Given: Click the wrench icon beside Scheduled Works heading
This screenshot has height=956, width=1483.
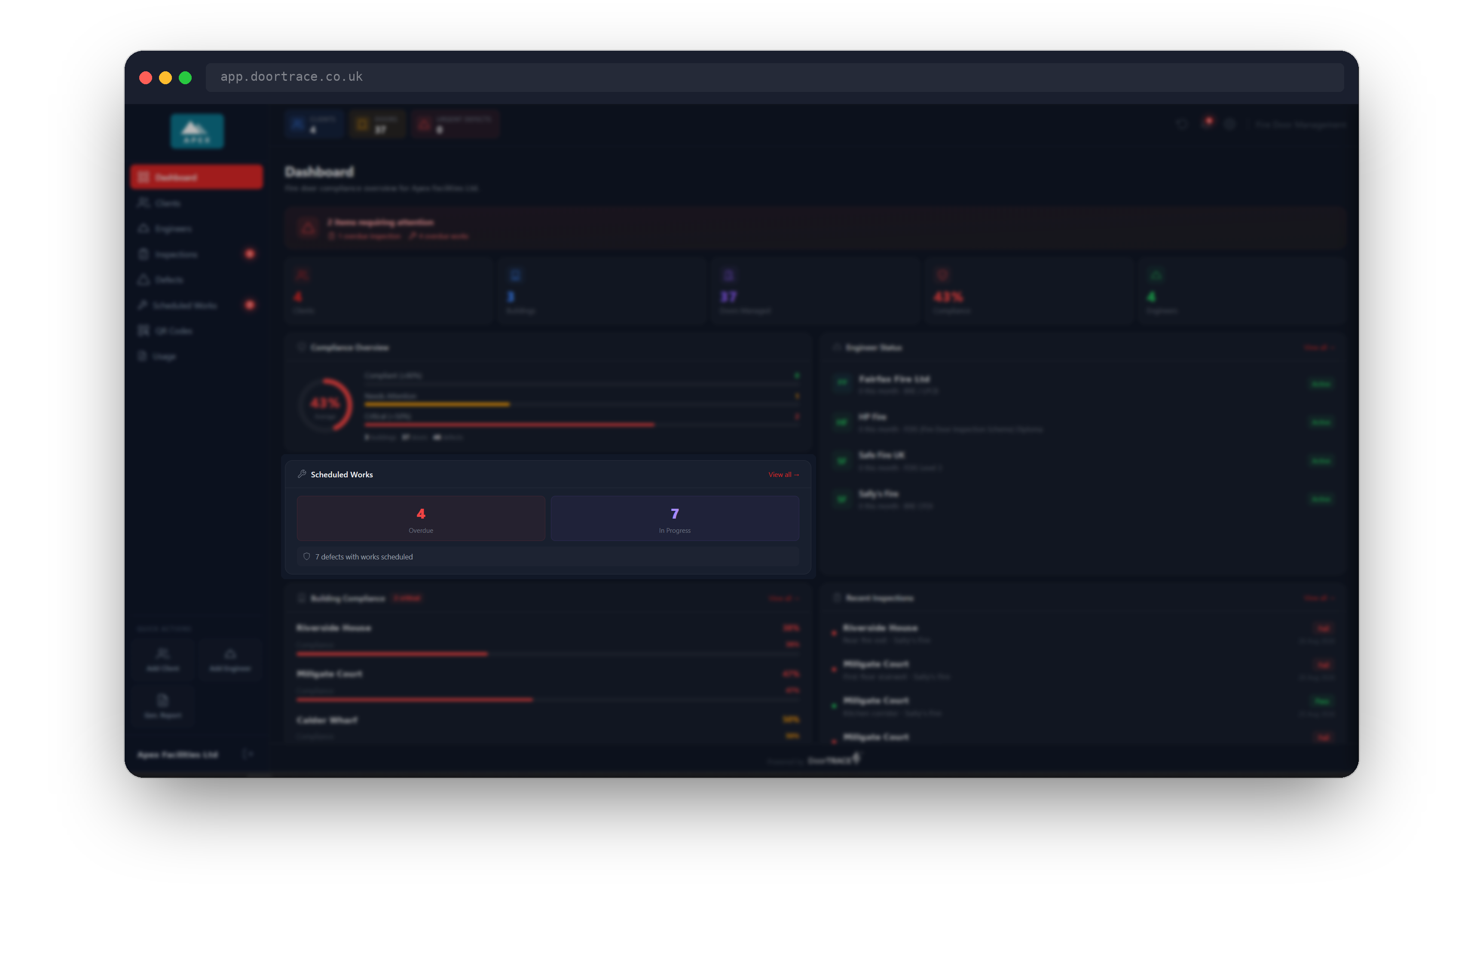Looking at the screenshot, I should click(x=302, y=474).
